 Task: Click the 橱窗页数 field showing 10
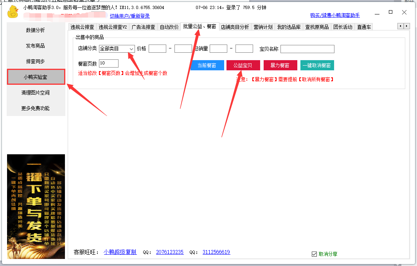(x=109, y=63)
